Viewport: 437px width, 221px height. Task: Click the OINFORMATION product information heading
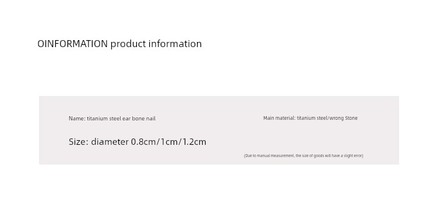(119, 44)
